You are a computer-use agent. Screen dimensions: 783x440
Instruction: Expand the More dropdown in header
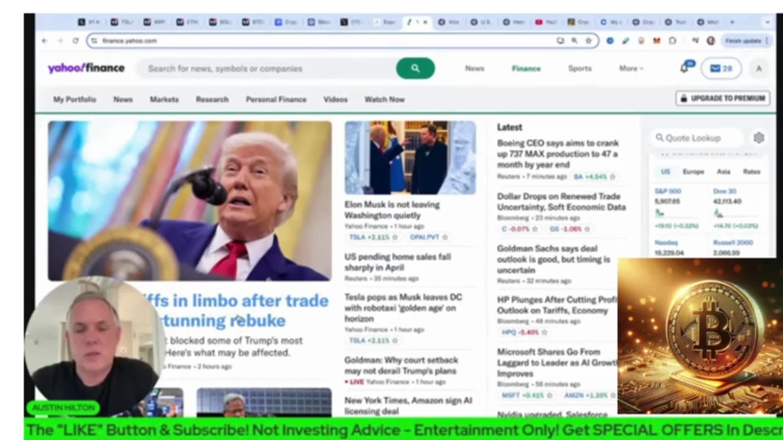pyautogui.click(x=631, y=68)
